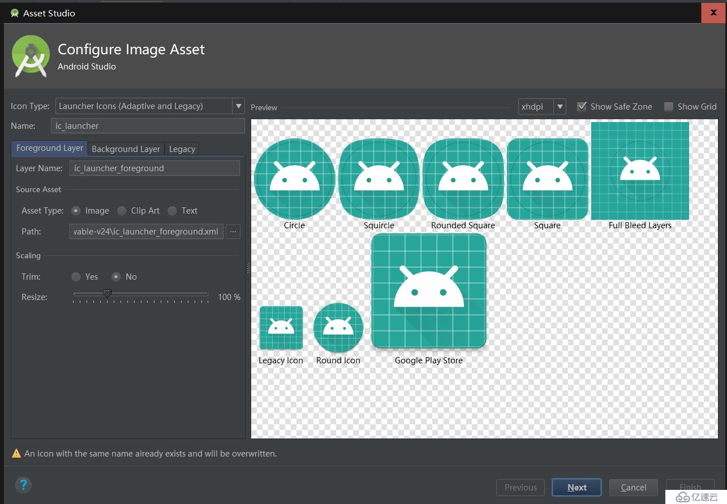Viewport: 727px width, 504px height.
Task: Enable the Show Grid checkbox
Action: tap(669, 106)
